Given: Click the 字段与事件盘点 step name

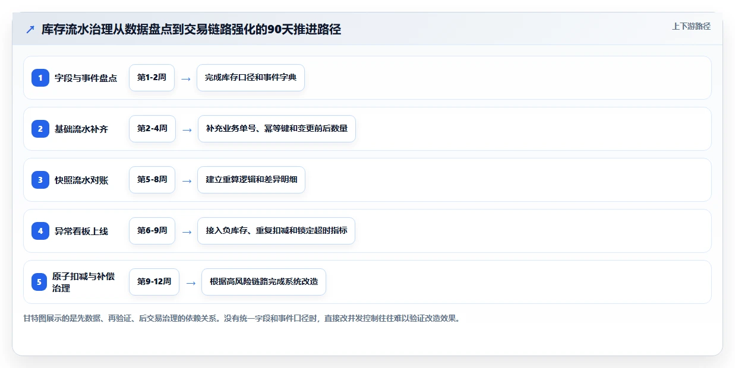Looking at the screenshot, I should point(86,78).
